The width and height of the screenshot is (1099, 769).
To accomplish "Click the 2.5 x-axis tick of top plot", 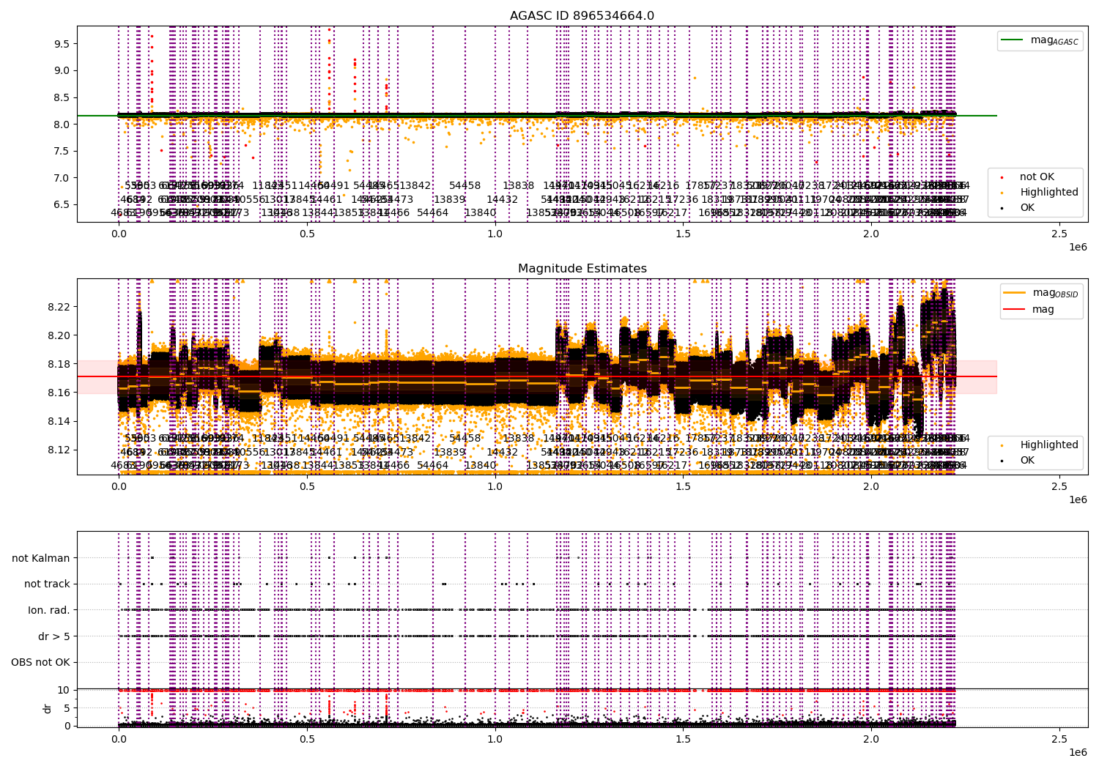I will 1059,234.
